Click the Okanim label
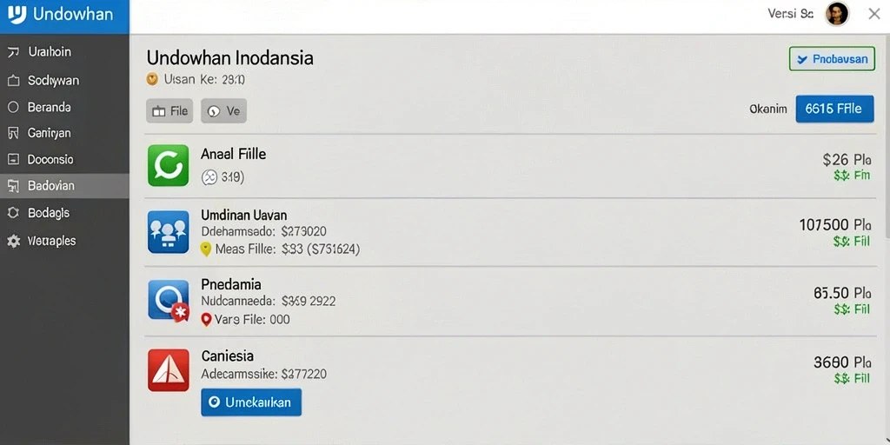890x445 pixels. click(768, 109)
